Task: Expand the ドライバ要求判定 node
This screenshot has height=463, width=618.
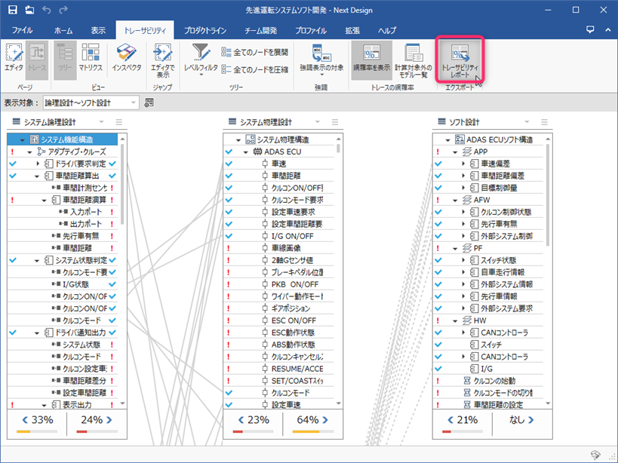Action: [38, 164]
